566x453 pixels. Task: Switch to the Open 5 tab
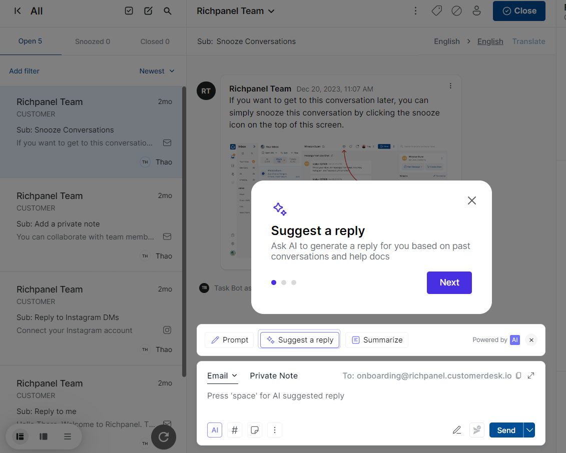point(31,41)
